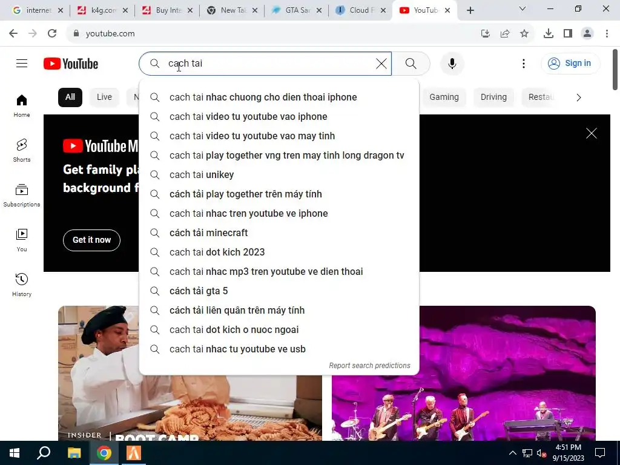Viewport: 620px width, 465px height.
Task: Open Chrome profile avatar
Action: click(x=587, y=34)
